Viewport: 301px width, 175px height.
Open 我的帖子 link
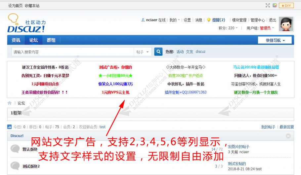268,127
